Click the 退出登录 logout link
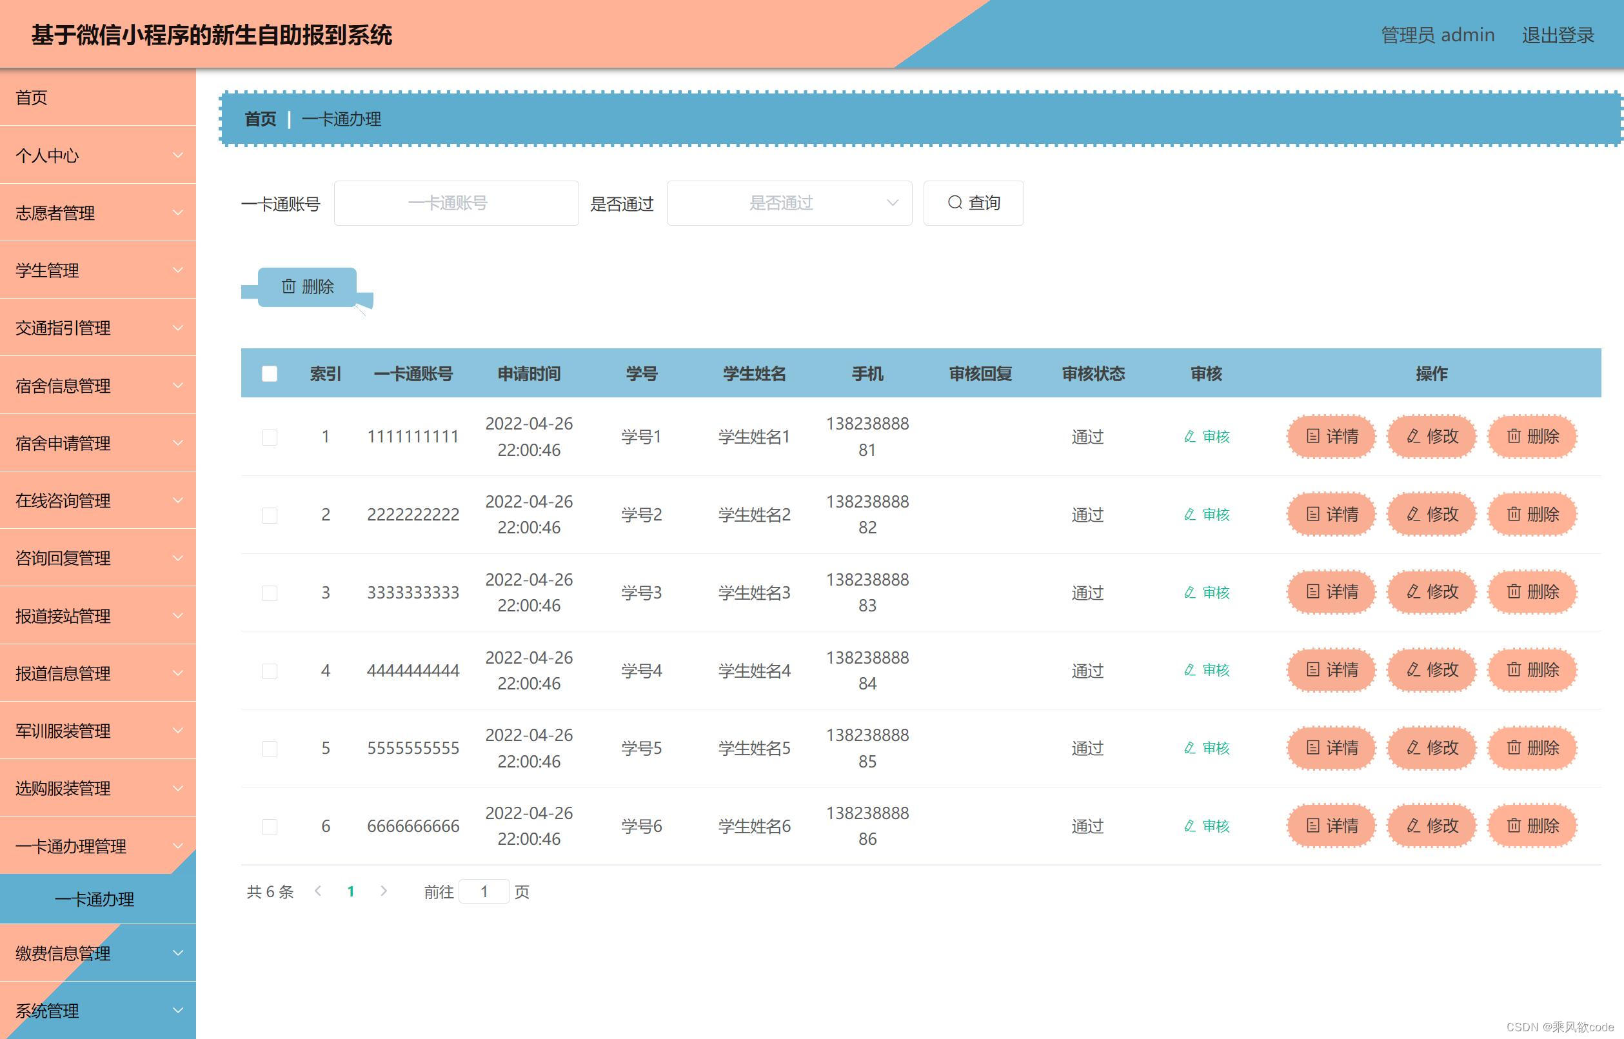This screenshot has width=1624, height=1039. pyautogui.click(x=1557, y=35)
